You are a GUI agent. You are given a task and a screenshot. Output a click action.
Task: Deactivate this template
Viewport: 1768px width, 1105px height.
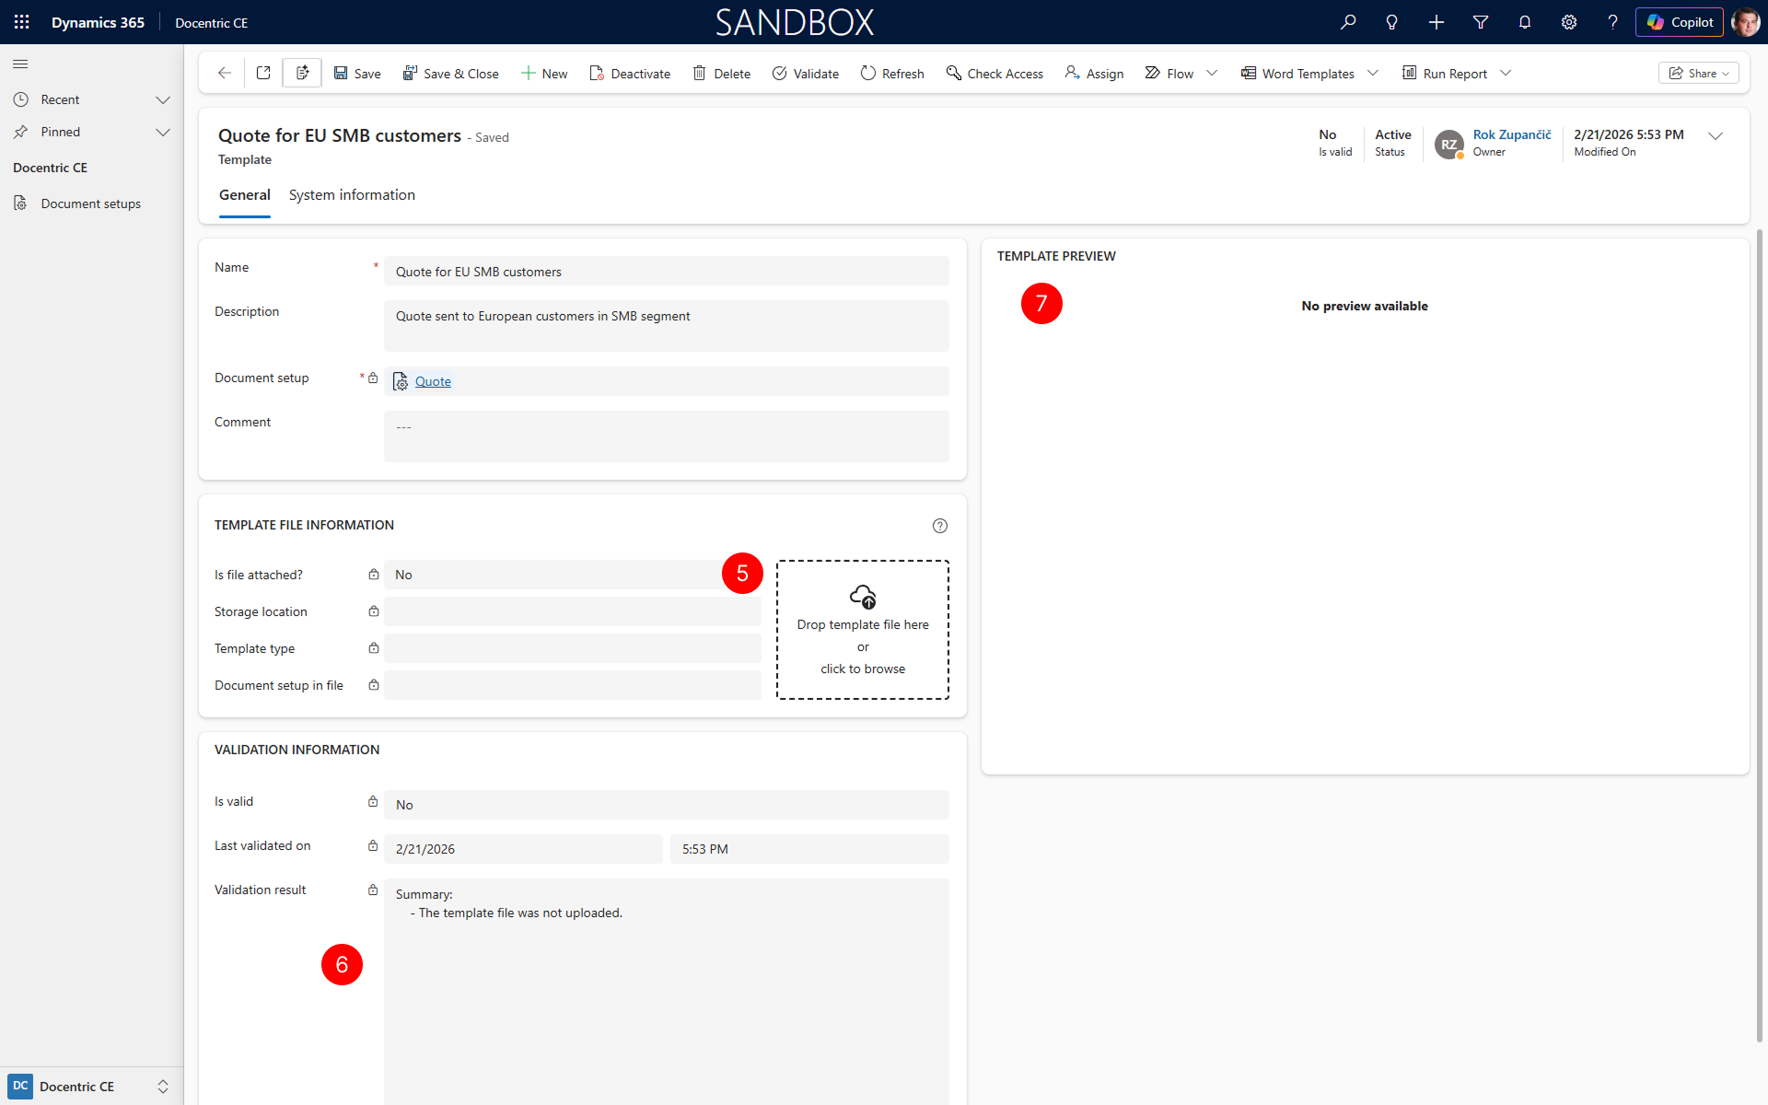[x=631, y=74]
